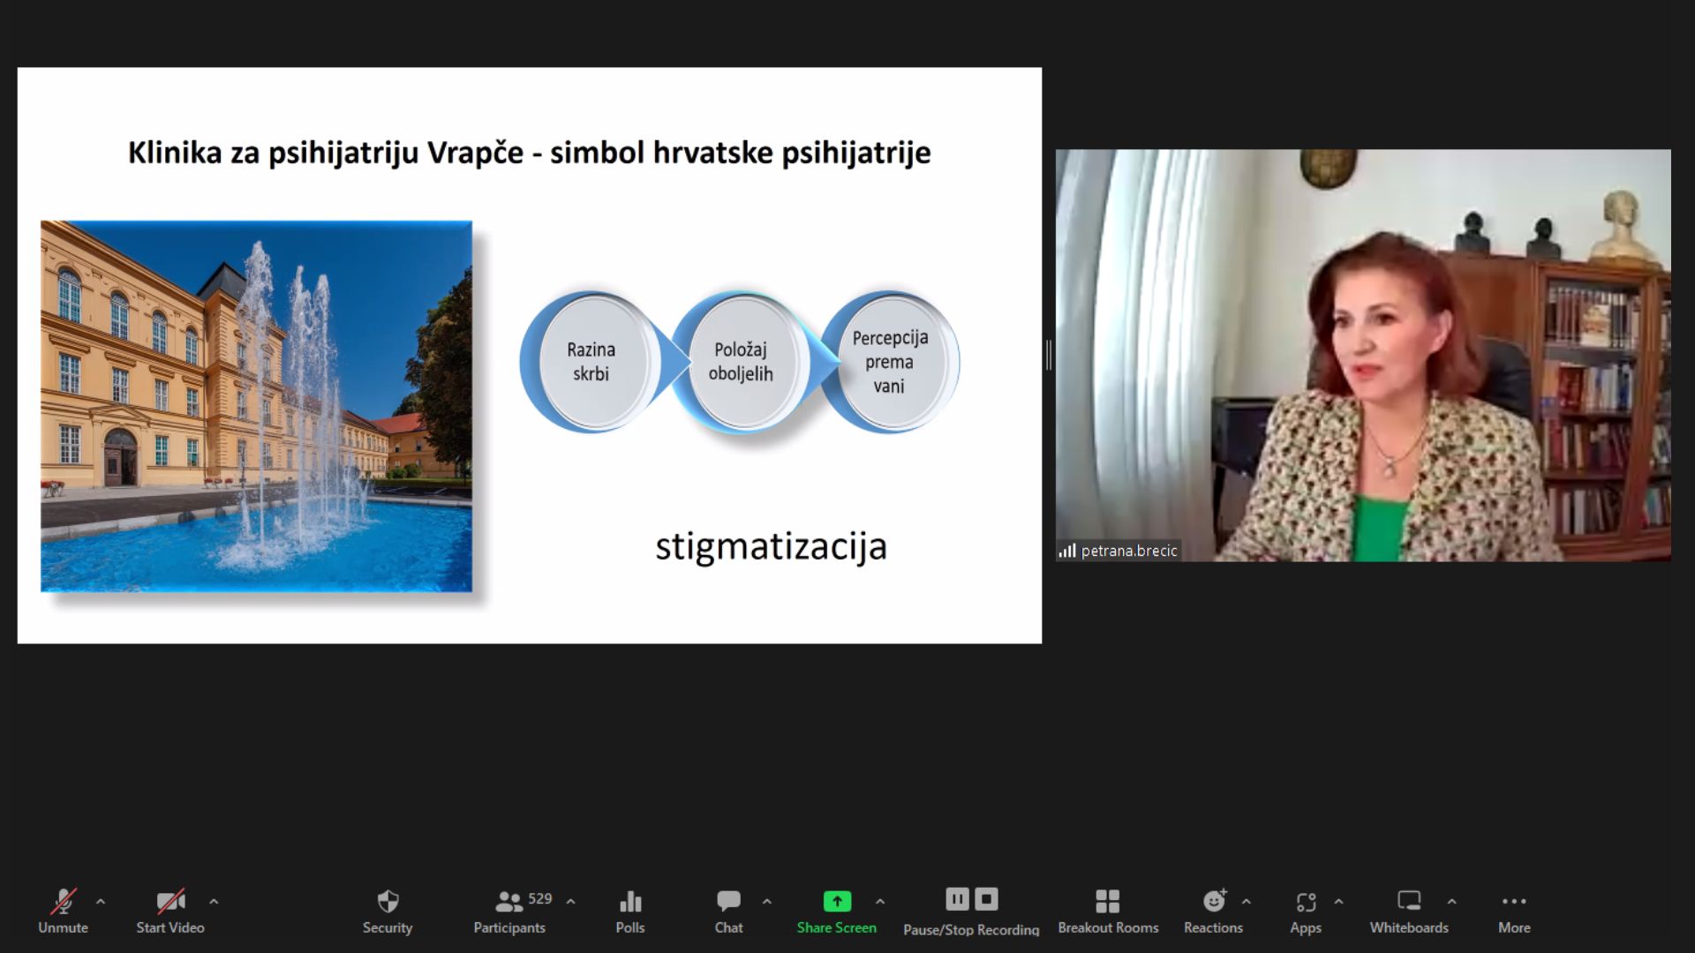Open the Polls icon
The image size is (1695, 953).
[630, 901]
